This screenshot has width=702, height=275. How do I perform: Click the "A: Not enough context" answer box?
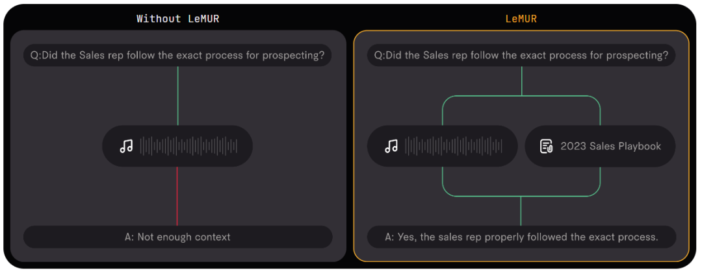177,237
